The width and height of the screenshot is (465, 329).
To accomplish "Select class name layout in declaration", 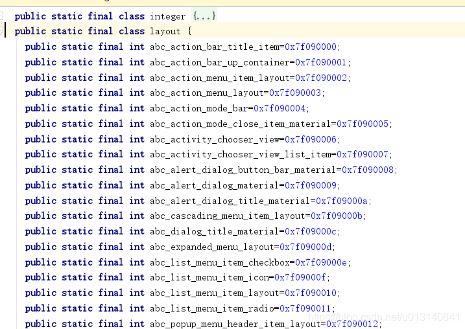I will (x=165, y=31).
